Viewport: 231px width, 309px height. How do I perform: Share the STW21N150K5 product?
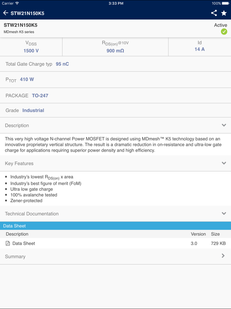214,13
